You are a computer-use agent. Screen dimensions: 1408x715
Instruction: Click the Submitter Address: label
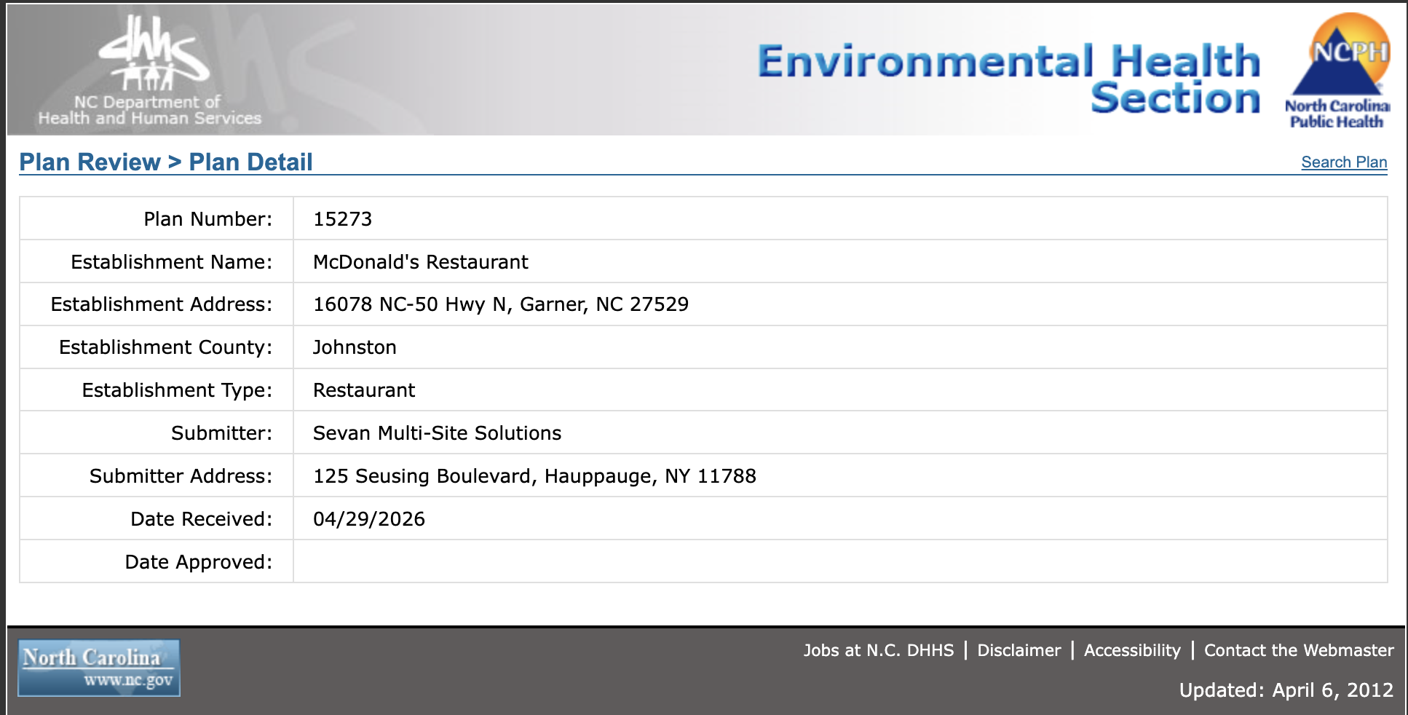181,476
